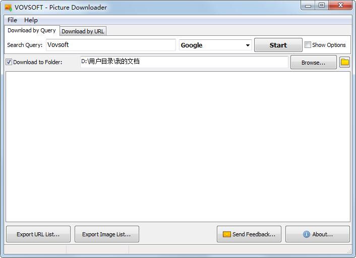This screenshot has height=258, width=356.
Task: Focus the Search Query text field
Action: pyautogui.click(x=110, y=45)
